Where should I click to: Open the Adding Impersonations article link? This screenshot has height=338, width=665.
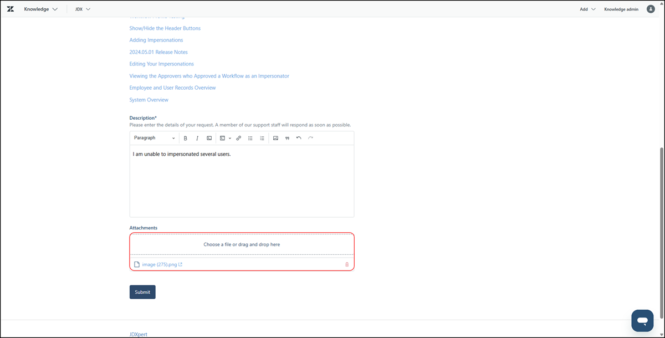point(156,40)
